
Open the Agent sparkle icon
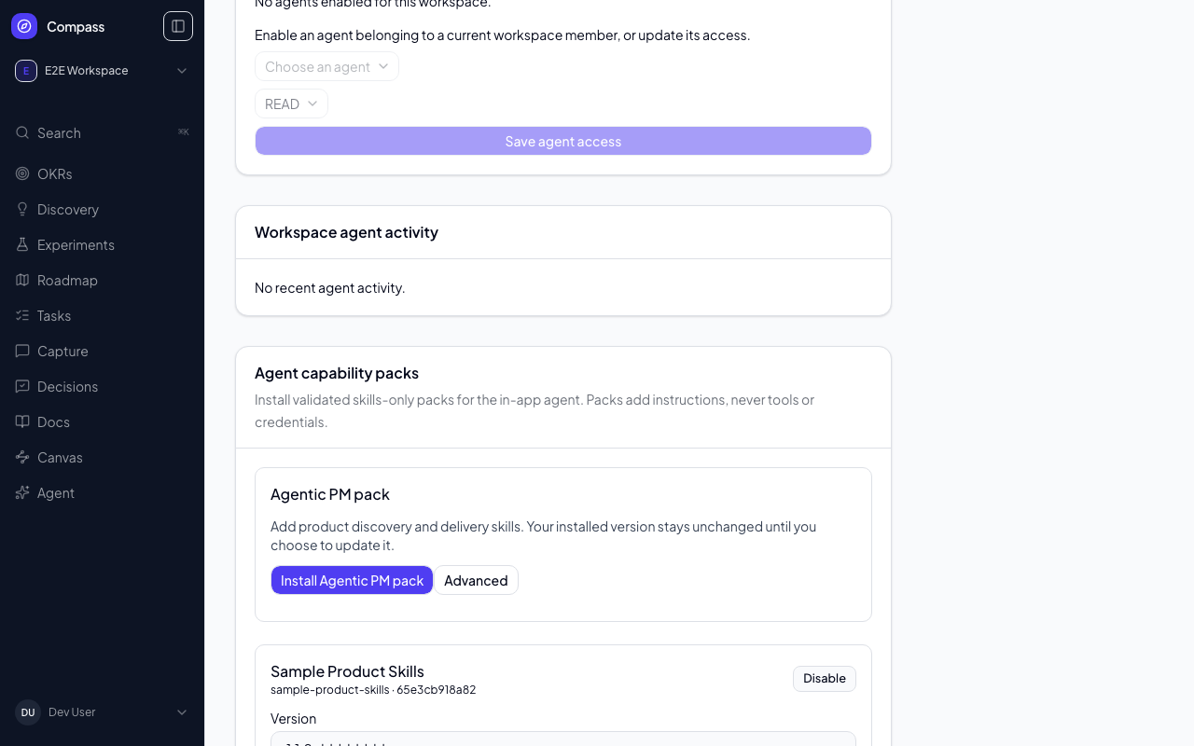[22, 492]
